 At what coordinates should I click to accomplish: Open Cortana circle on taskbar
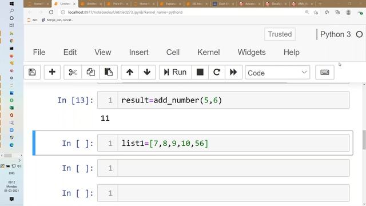(x=11, y=18)
